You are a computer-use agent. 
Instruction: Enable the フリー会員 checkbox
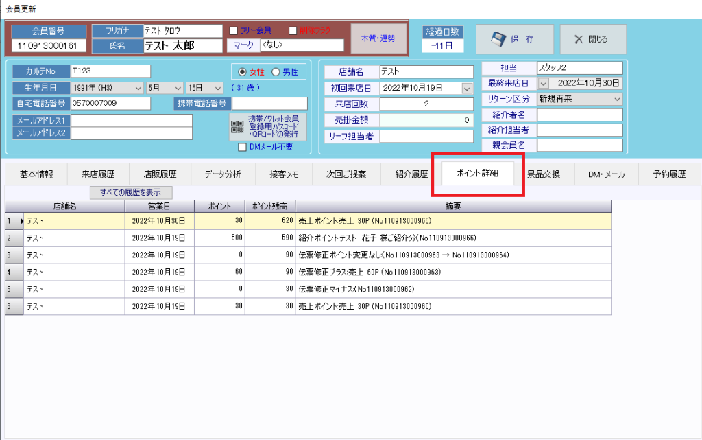[233, 31]
